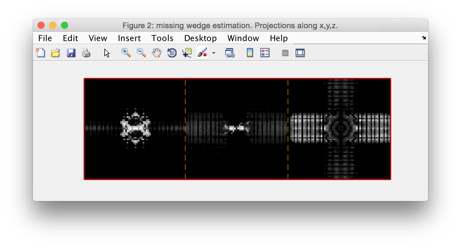
Task: Open the Help menu
Action: coord(279,38)
